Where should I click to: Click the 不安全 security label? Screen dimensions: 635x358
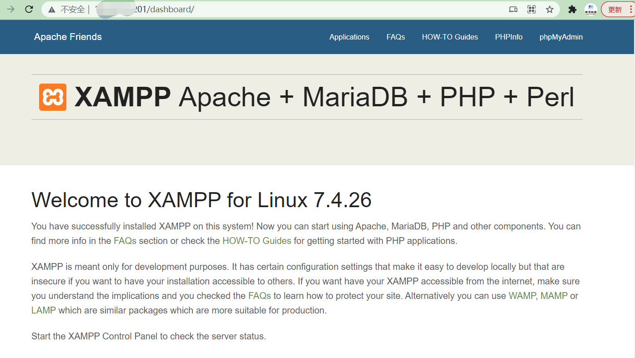tap(73, 9)
